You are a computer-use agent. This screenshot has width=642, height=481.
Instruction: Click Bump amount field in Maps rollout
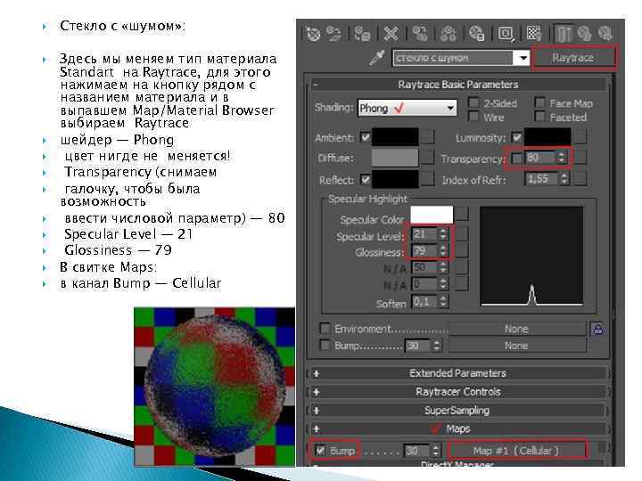[417, 451]
